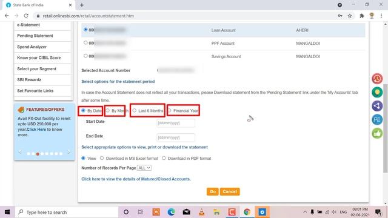Open the Chrome three-dot menu
The image size is (388, 218).
[x=381, y=16]
